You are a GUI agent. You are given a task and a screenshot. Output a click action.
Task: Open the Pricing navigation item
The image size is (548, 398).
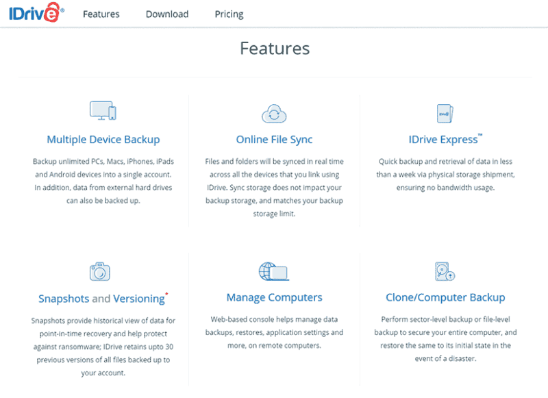pyautogui.click(x=228, y=13)
